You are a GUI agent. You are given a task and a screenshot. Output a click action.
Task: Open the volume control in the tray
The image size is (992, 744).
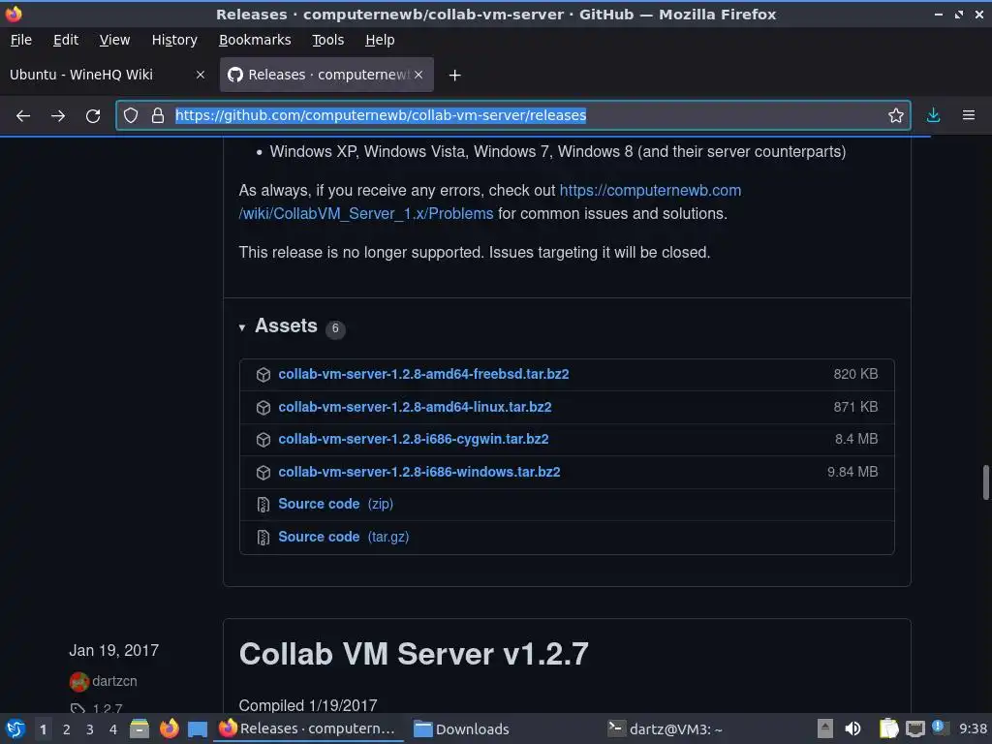pyautogui.click(x=852, y=728)
